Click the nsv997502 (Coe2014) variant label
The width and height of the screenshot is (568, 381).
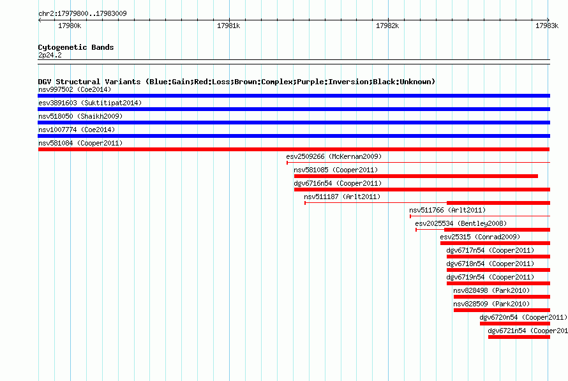click(x=75, y=89)
